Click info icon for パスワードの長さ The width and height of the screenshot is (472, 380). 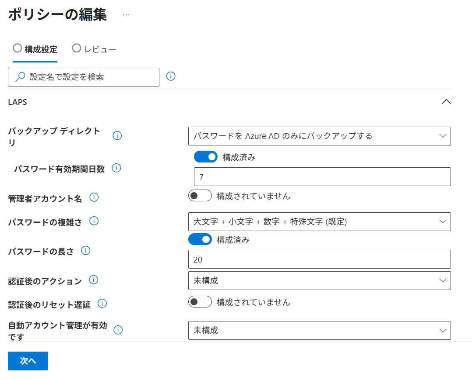point(86,250)
